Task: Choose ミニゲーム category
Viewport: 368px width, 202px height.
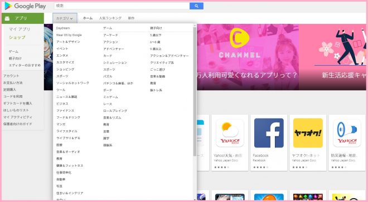Action: (x=110, y=97)
